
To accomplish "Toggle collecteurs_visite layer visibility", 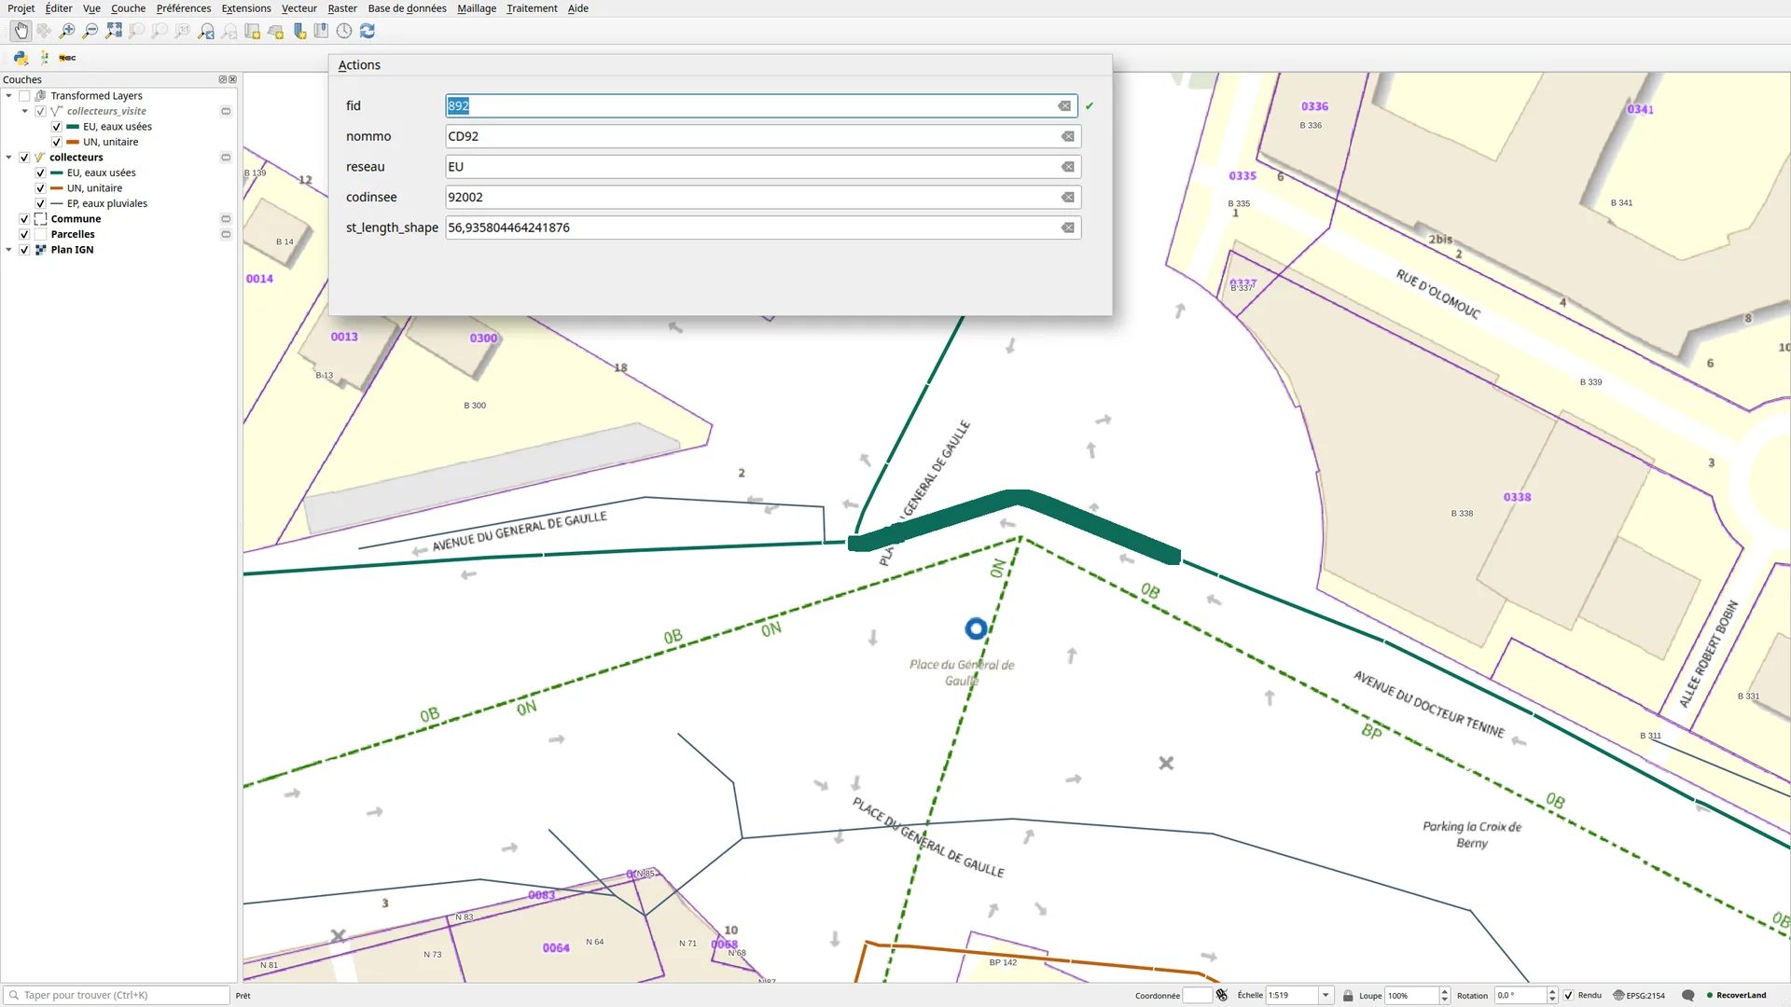I will pos(40,111).
